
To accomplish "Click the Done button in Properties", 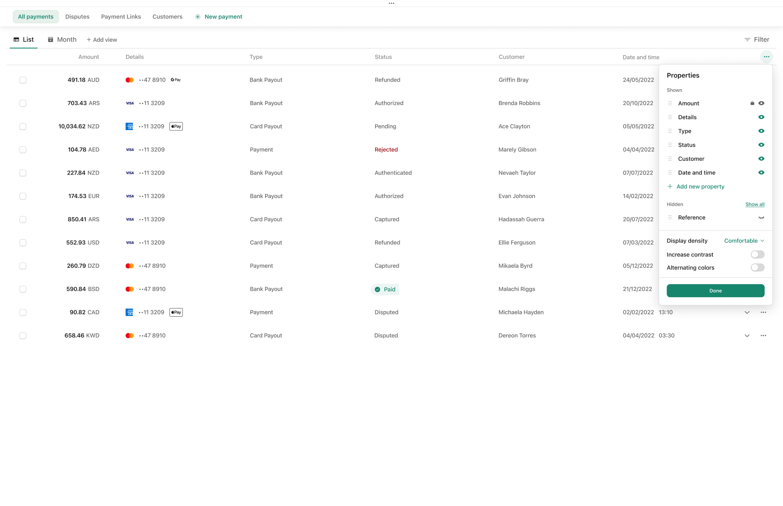I will (715, 291).
